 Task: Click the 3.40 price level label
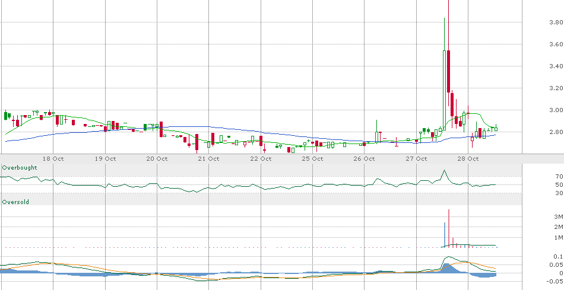click(x=556, y=66)
